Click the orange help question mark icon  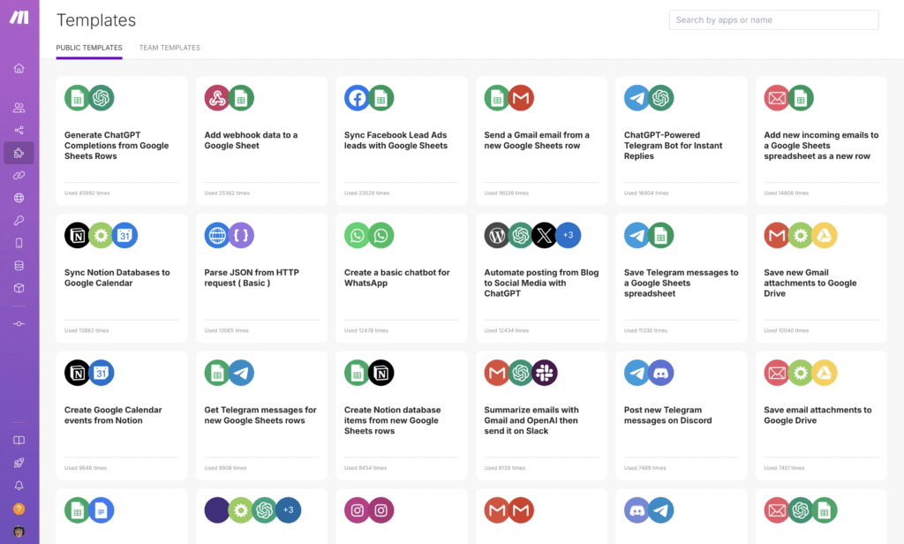click(19, 509)
